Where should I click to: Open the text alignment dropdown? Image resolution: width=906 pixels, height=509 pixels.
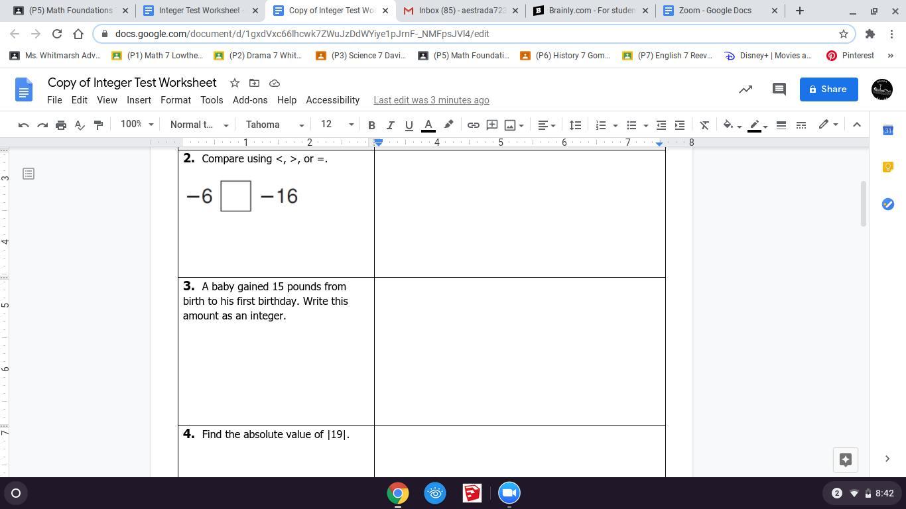547,125
